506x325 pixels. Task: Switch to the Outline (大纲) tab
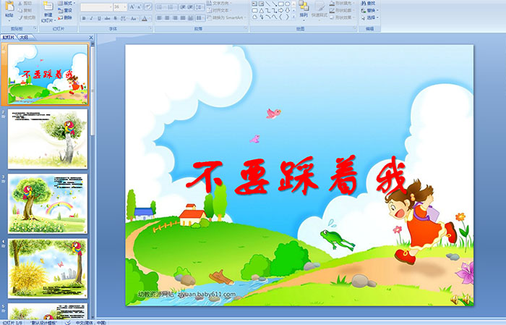click(24, 37)
